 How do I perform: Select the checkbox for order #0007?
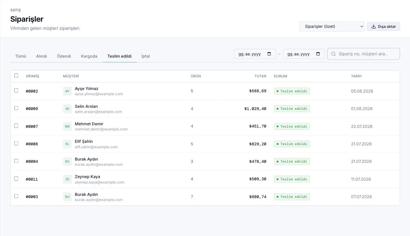(16, 126)
